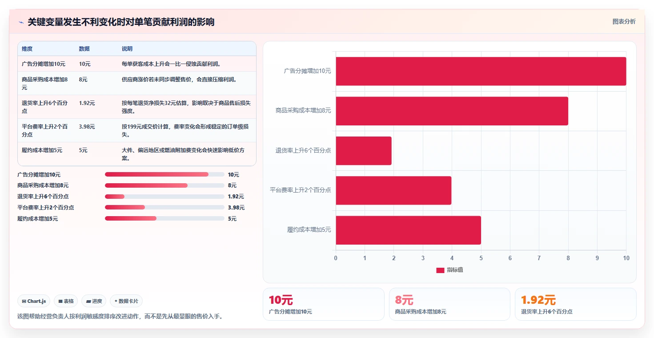
Task: Click description starting 供应商涨价若未同步调整售价
Action: click(x=179, y=80)
